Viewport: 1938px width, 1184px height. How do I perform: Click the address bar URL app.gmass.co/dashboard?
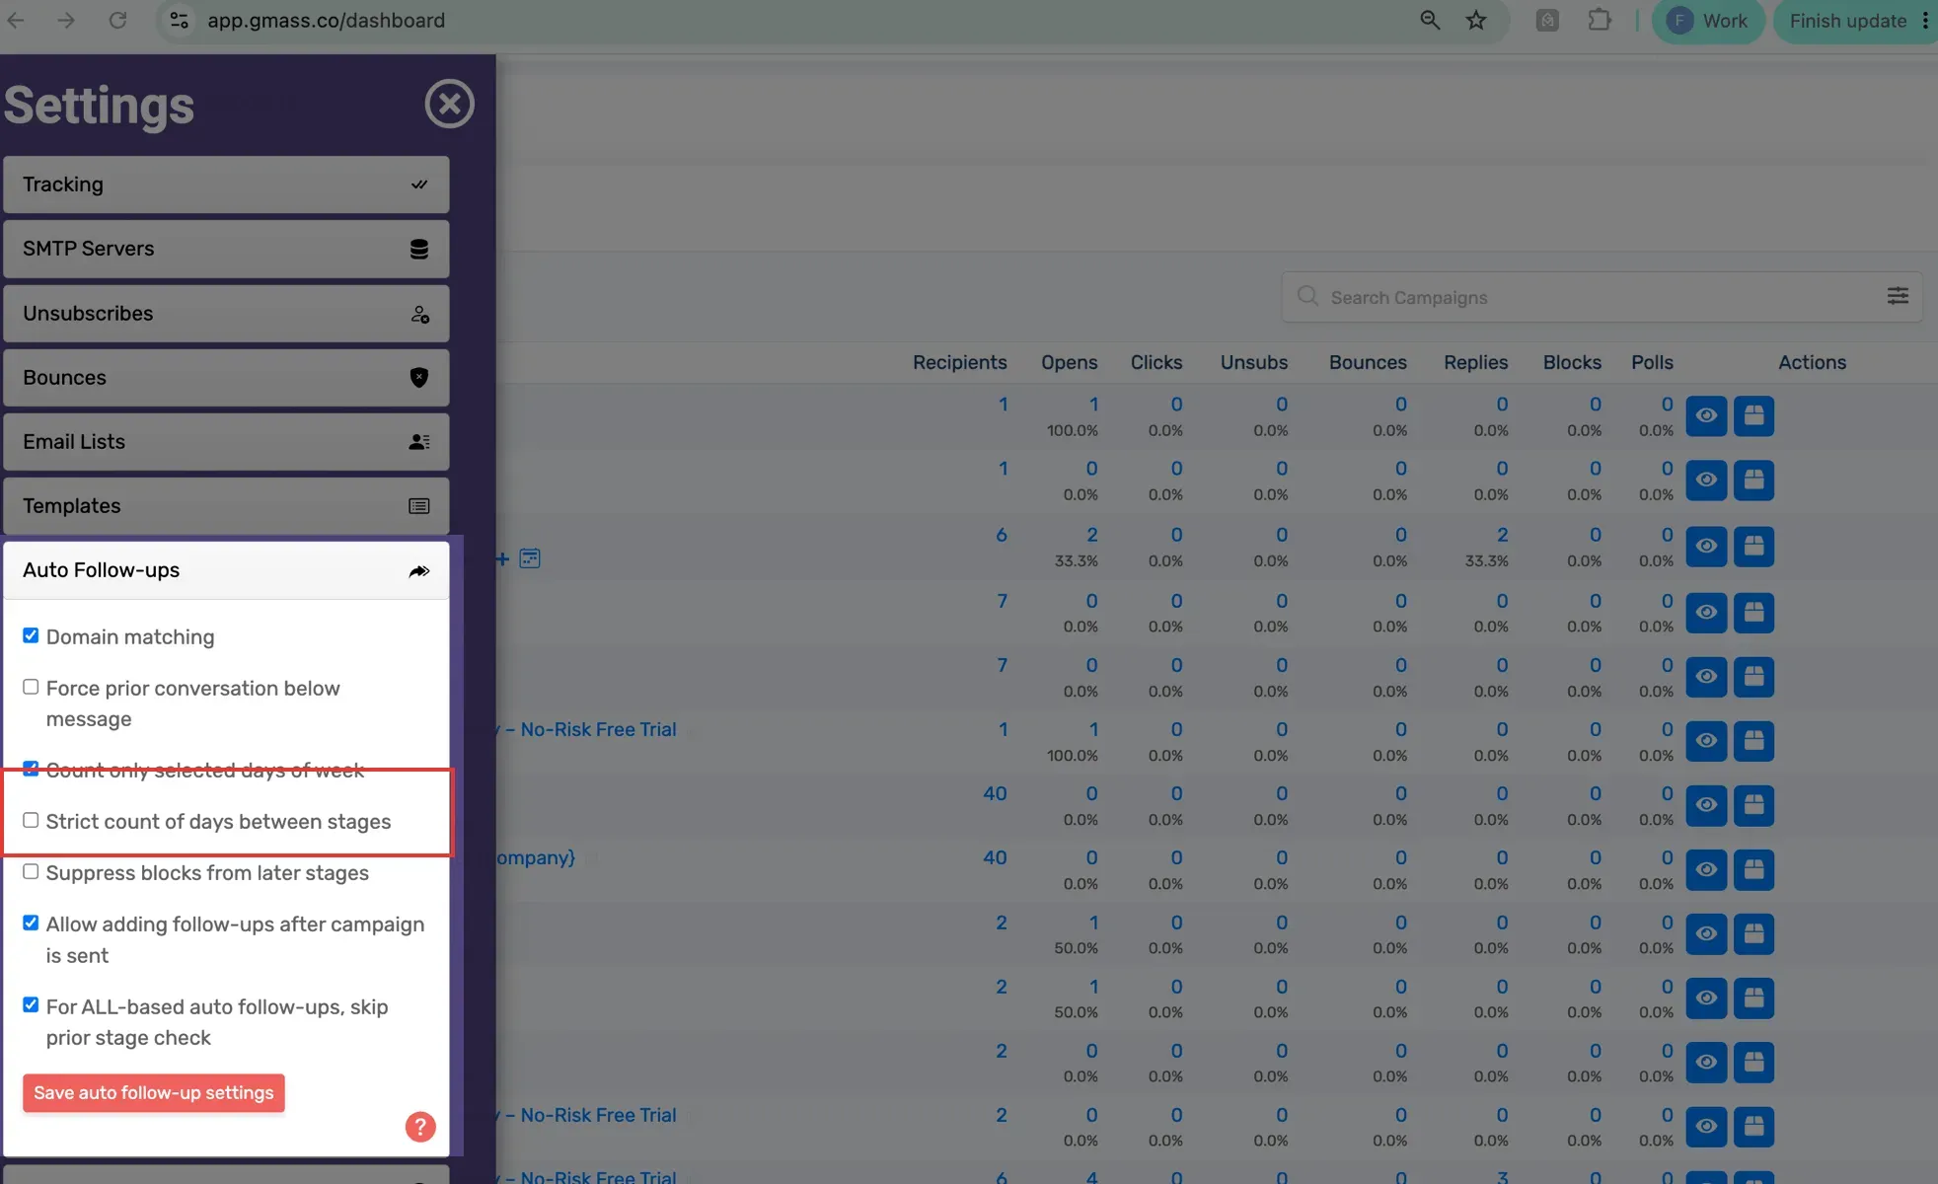[326, 20]
